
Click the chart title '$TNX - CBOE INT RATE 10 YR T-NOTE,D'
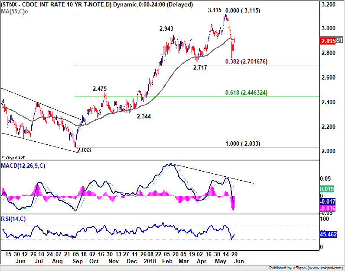(x=56, y=4)
